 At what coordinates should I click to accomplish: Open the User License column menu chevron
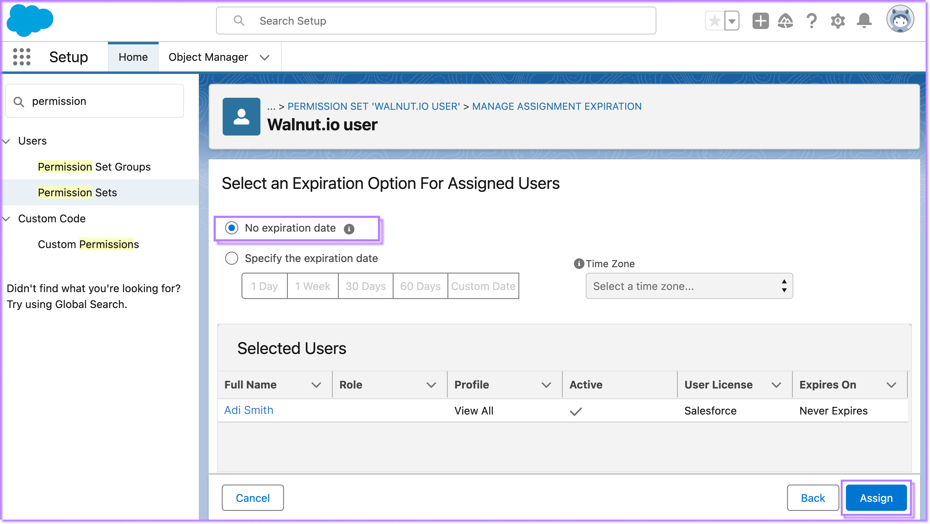776,385
